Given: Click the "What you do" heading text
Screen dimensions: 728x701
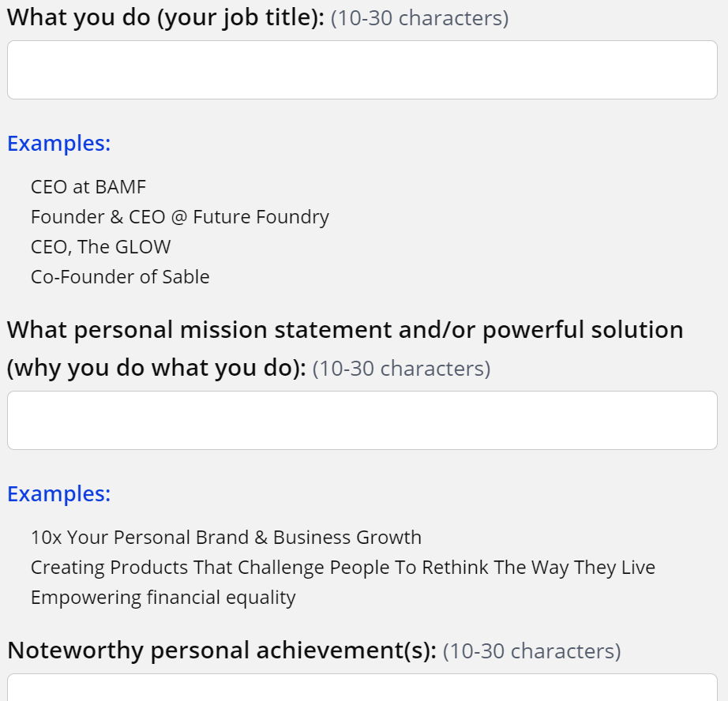Looking at the screenshot, I should point(79,17).
